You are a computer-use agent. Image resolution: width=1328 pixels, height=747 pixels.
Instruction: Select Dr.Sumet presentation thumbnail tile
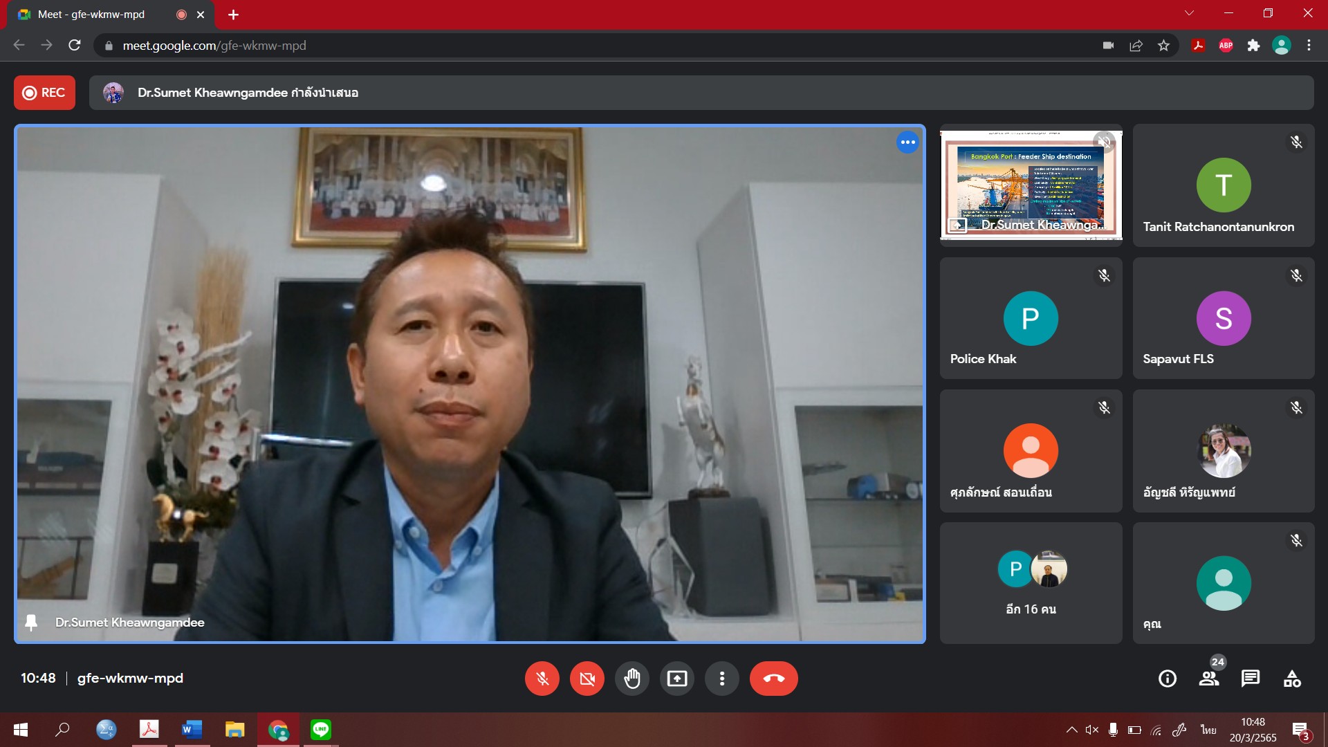pos(1031,185)
